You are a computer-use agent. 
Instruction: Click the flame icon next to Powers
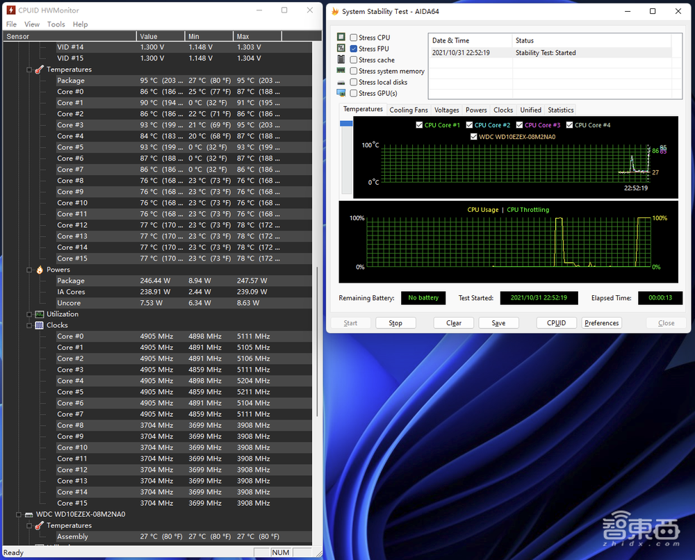tap(40, 270)
